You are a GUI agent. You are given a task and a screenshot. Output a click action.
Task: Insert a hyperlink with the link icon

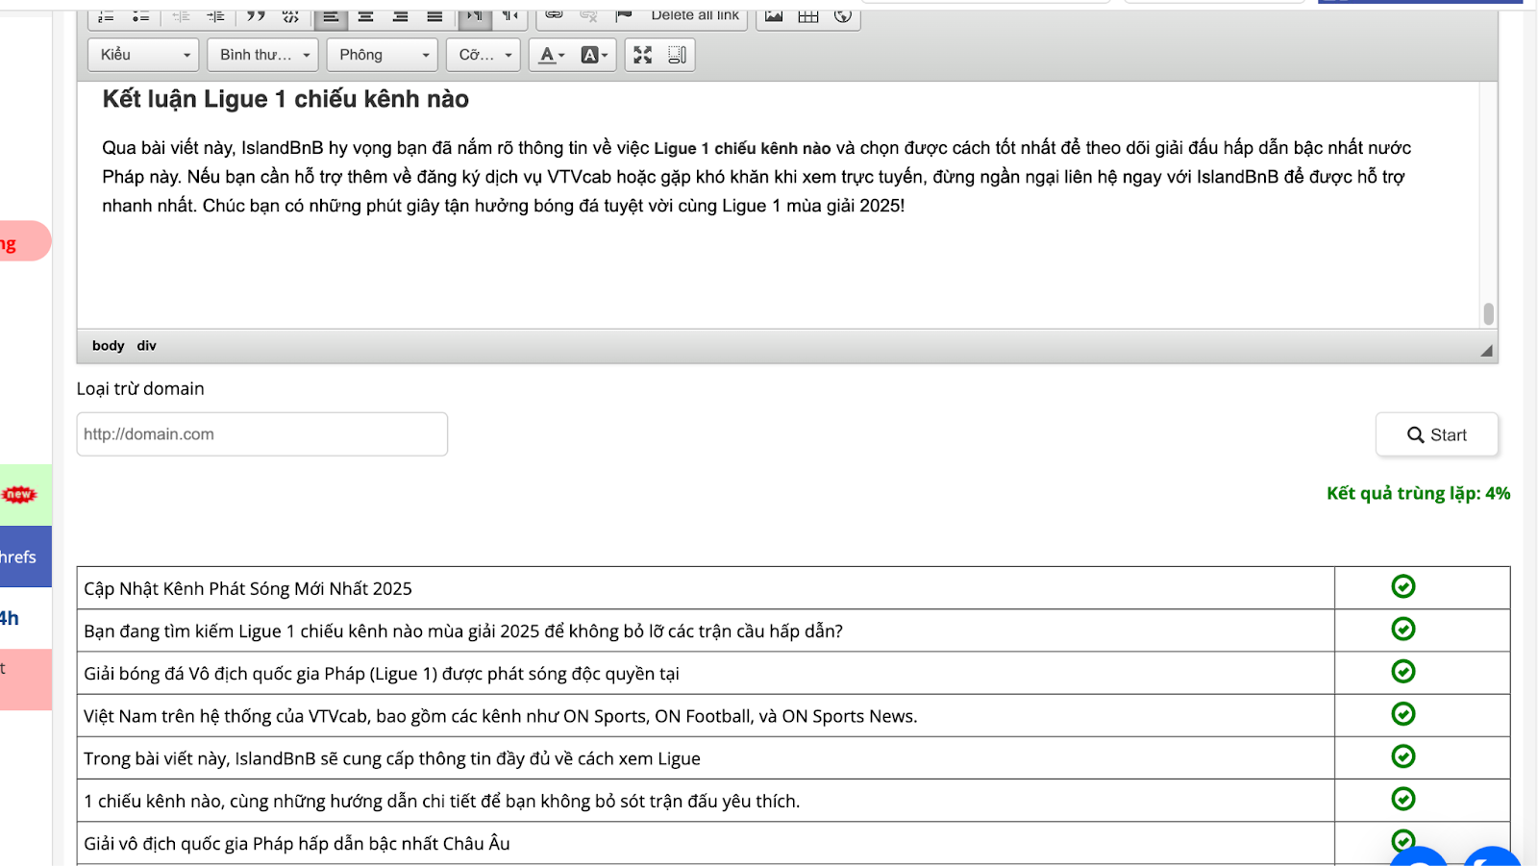(x=554, y=16)
